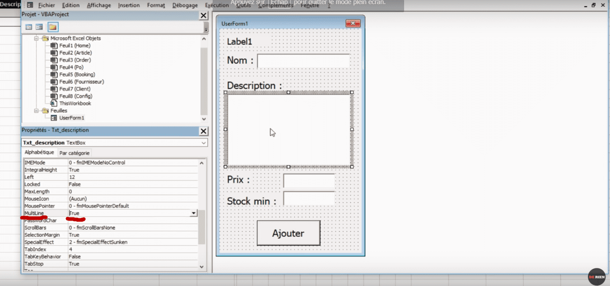Click the UserForm1 form icon in tree
This screenshot has height=286, width=610.
[54, 118]
